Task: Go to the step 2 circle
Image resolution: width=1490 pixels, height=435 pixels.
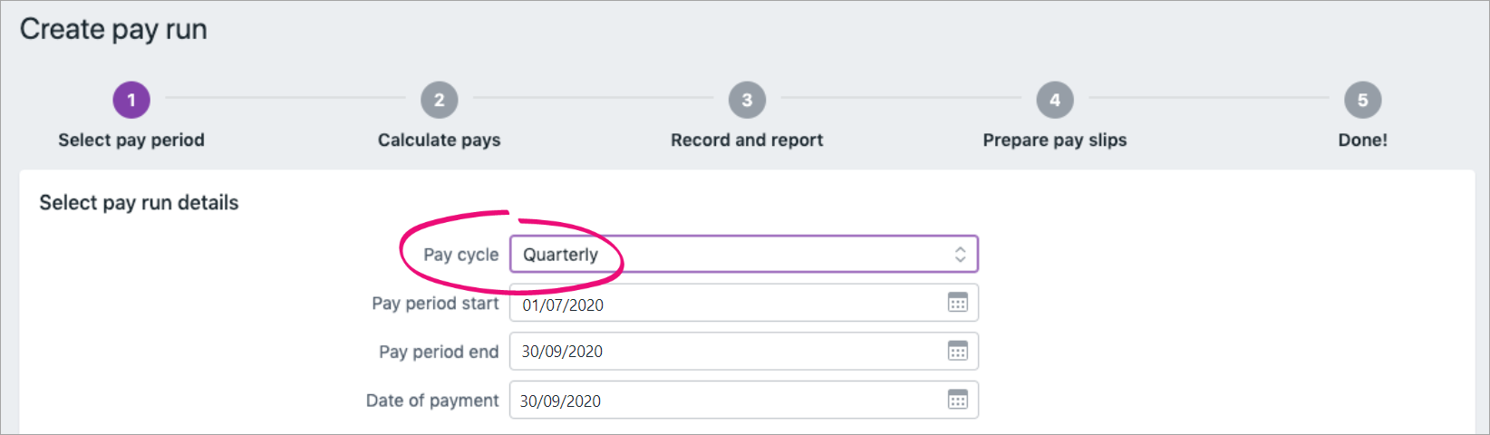Action: tap(440, 100)
